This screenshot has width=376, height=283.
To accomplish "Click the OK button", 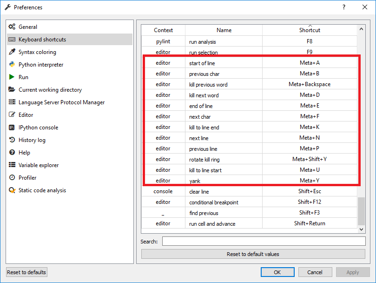I will (277, 272).
